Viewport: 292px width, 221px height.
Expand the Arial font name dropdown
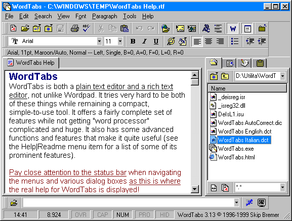pyautogui.click(x=100, y=41)
